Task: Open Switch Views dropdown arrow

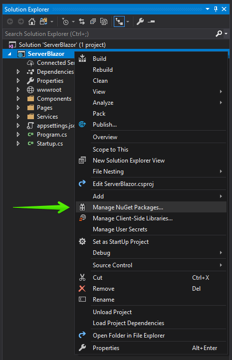Action: pyautogui.click(x=52, y=21)
